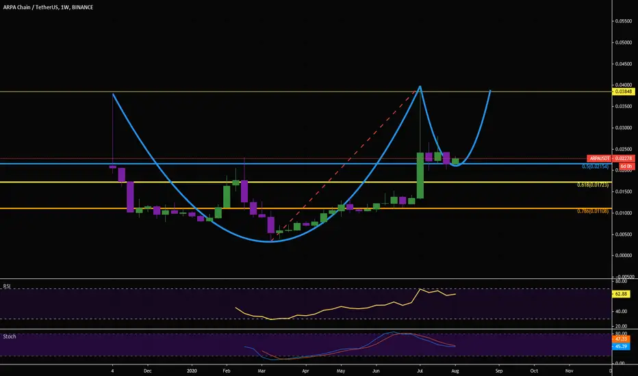Screen dimensions: 638x376
Task: Click the 0.03500 price axis label
Action: tap(624, 107)
